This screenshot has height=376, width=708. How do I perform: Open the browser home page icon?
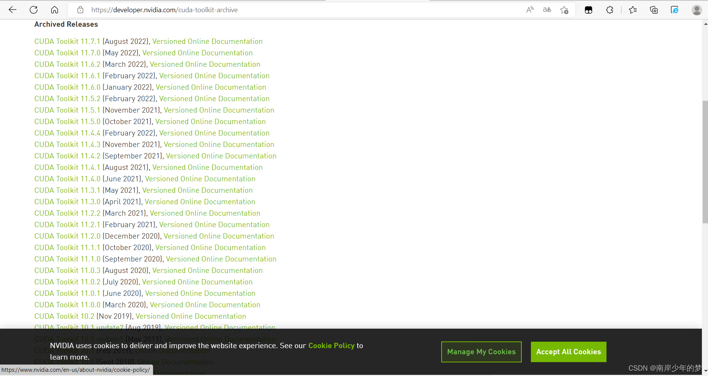tap(55, 10)
